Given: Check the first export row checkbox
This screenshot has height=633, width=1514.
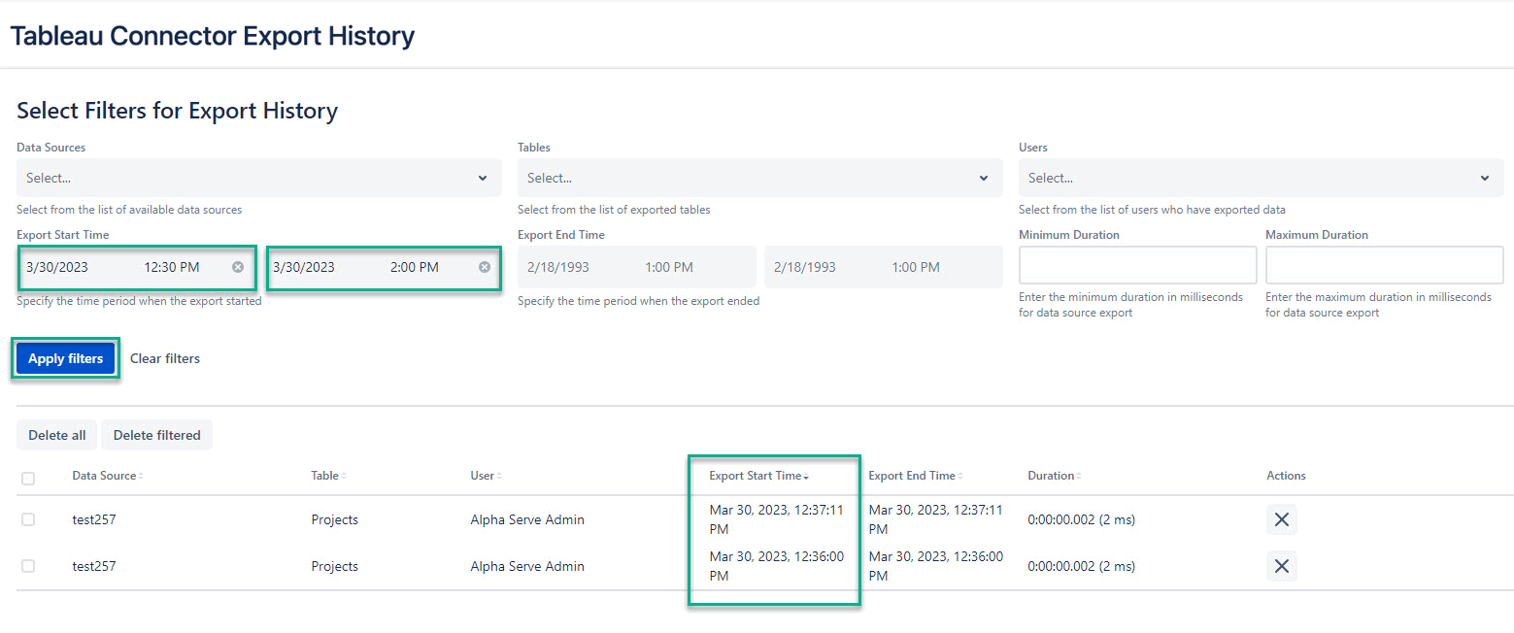Looking at the screenshot, I should 28,519.
